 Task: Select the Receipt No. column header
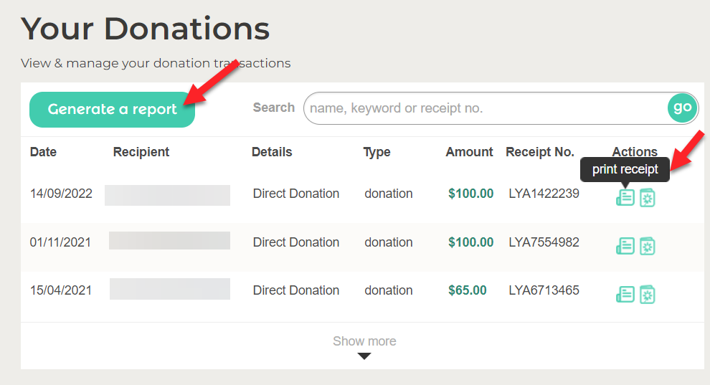pyautogui.click(x=540, y=152)
